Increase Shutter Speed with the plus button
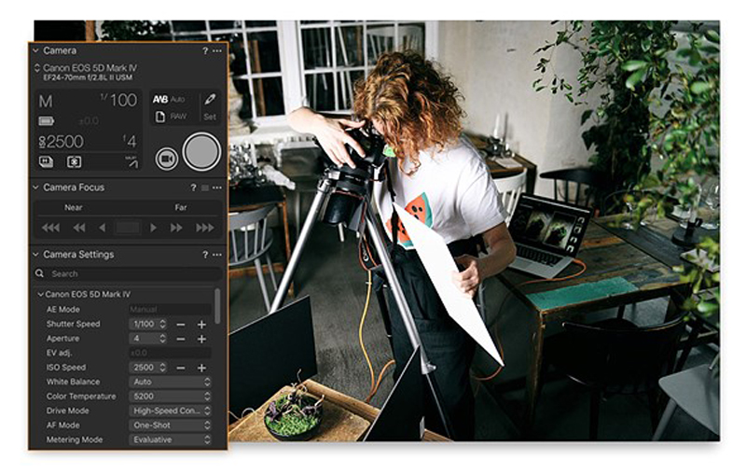 coord(201,324)
